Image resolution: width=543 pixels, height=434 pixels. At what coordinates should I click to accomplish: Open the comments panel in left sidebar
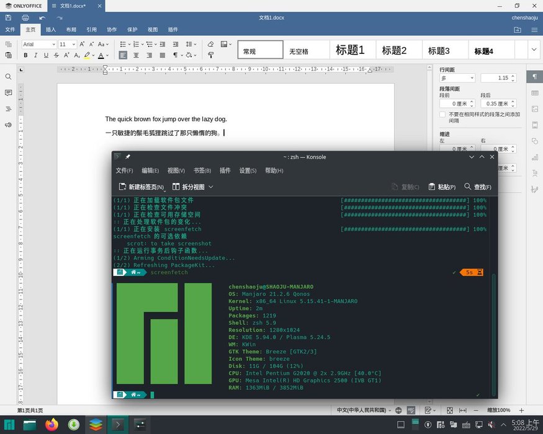(9, 93)
